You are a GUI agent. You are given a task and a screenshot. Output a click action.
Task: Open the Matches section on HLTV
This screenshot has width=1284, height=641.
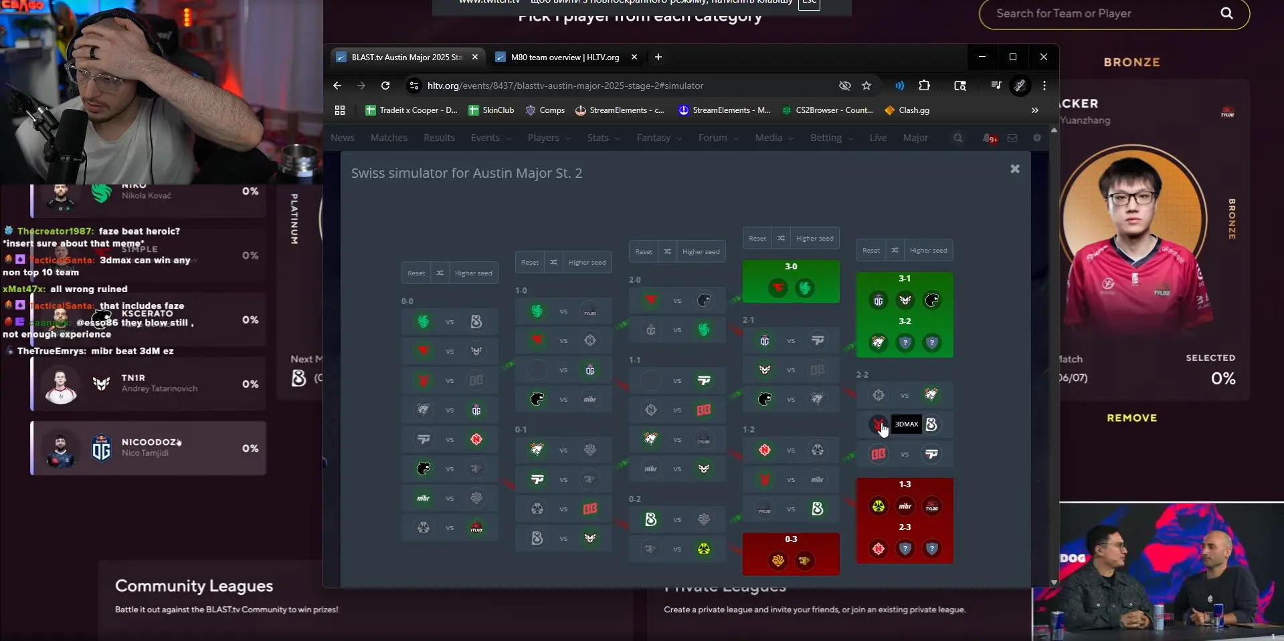click(389, 138)
